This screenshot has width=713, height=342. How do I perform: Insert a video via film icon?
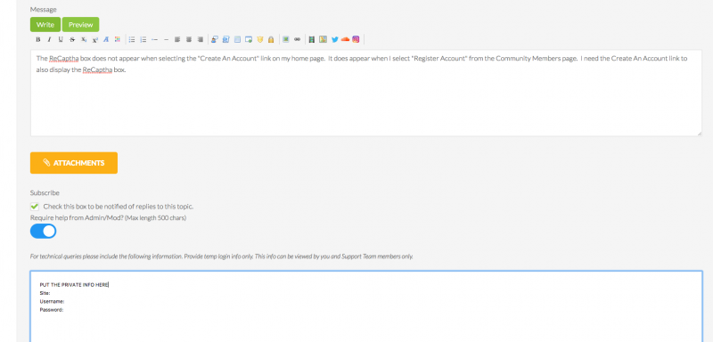pos(311,39)
